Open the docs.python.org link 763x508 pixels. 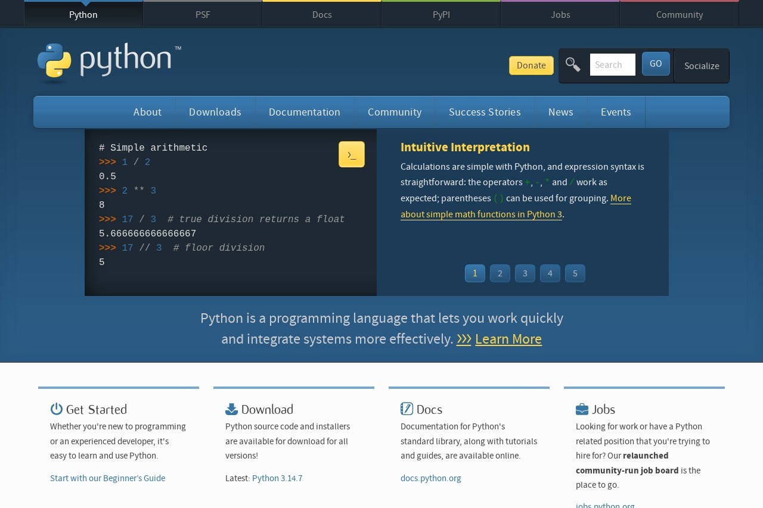tap(431, 478)
